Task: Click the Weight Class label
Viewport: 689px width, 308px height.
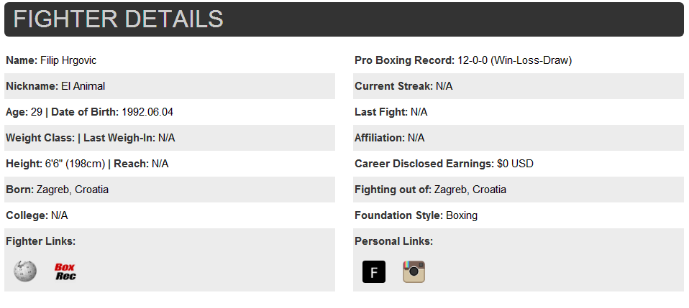Action: [x=40, y=138]
